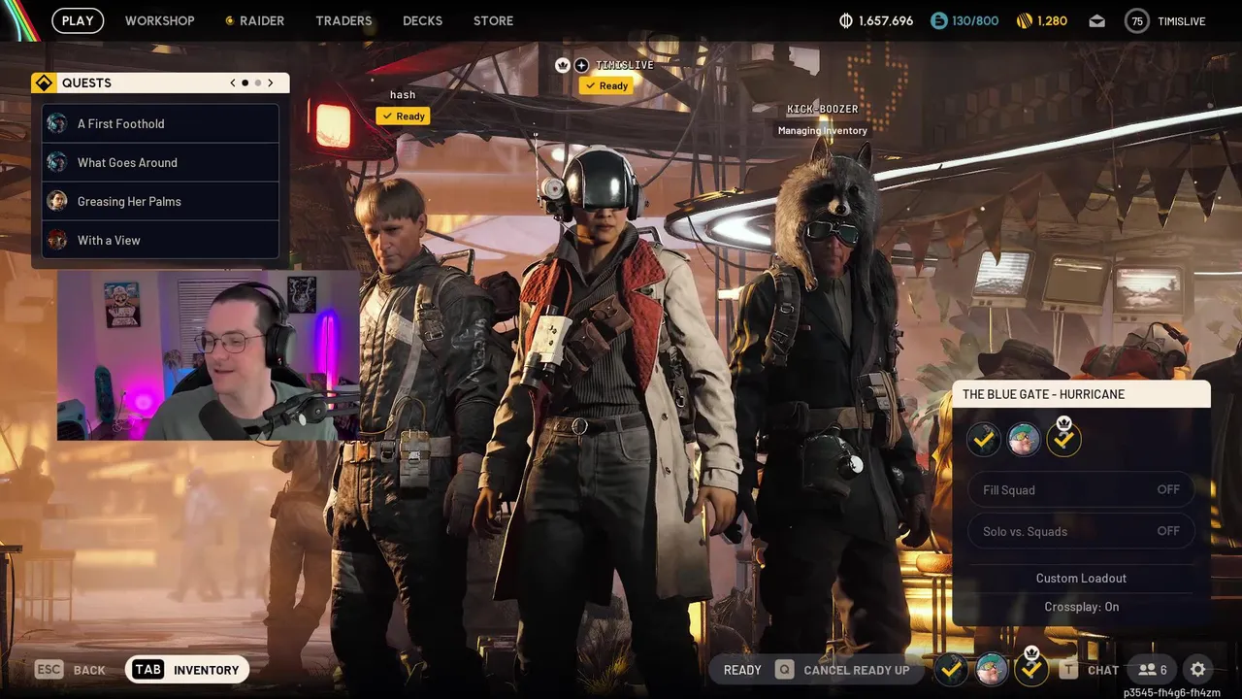
Task: Open the Store tab
Action: pos(493,20)
